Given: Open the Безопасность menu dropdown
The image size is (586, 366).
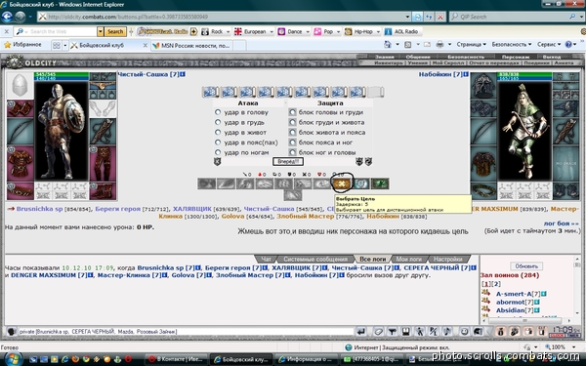Looking at the screenshot, I should click(512, 45).
